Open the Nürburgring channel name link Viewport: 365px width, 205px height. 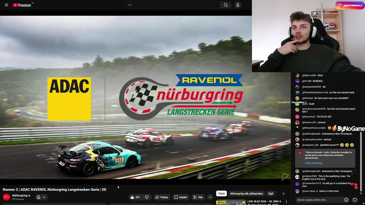click(20, 196)
